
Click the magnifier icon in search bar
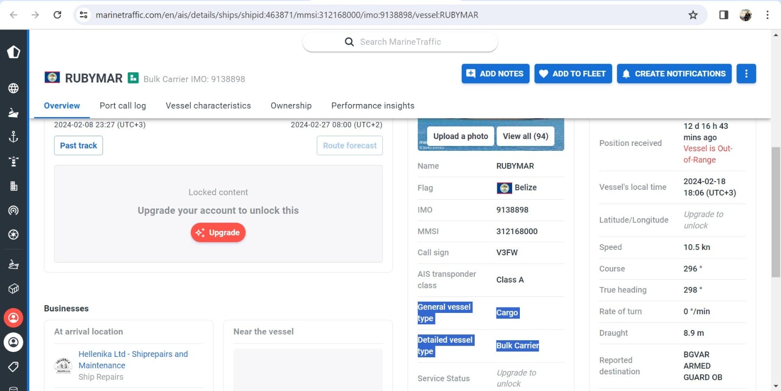349,42
